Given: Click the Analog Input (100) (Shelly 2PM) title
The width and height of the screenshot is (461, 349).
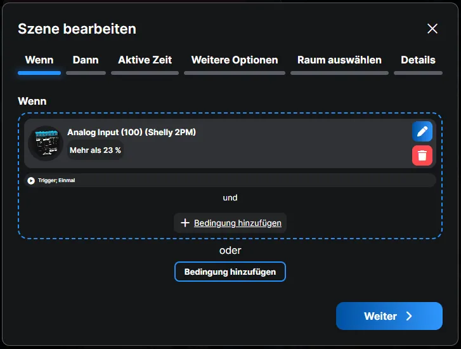Looking at the screenshot, I should 131,133.
